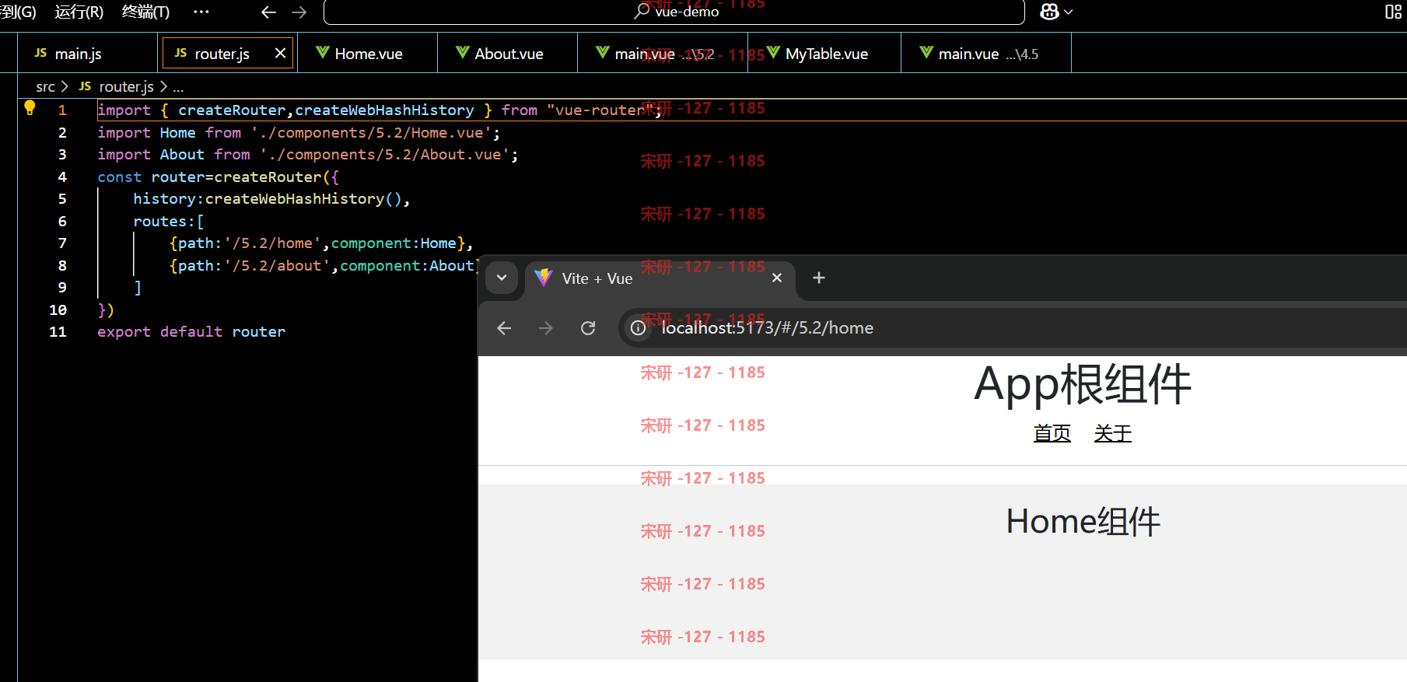Expand the Copilot dropdown chevron

(1069, 12)
